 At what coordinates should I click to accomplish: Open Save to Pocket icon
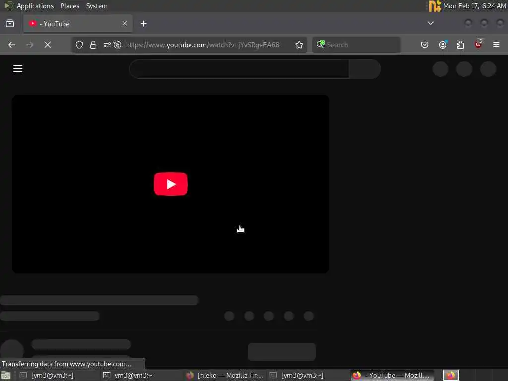tap(425, 45)
